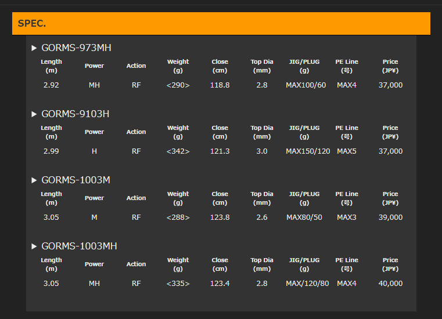Click close length 118.8
This screenshot has width=442, height=319.
click(220, 85)
